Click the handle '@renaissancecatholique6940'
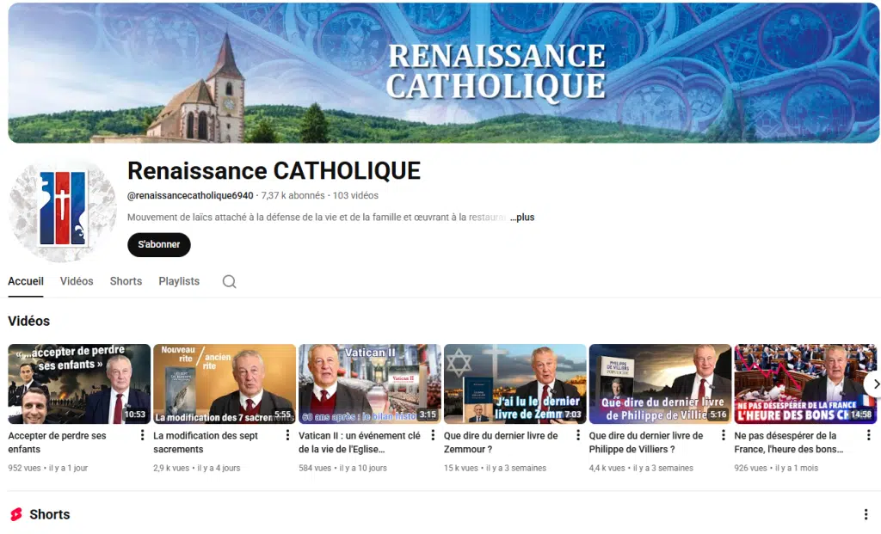Viewport: 881px width, 534px height. pos(190,195)
